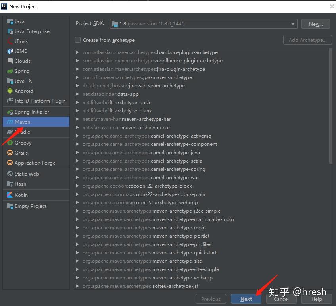This screenshot has width=336, height=306.
Task: Expand maven-archetype-quickstart entry
Action: point(77,253)
